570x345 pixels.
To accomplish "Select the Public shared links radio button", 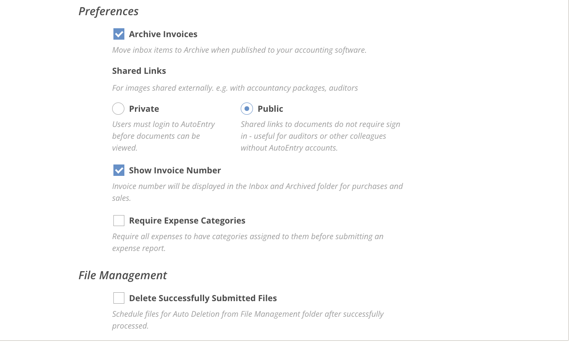I will pyautogui.click(x=247, y=109).
